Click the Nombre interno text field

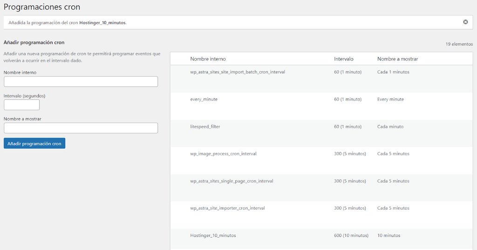click(x=81, y=82)
